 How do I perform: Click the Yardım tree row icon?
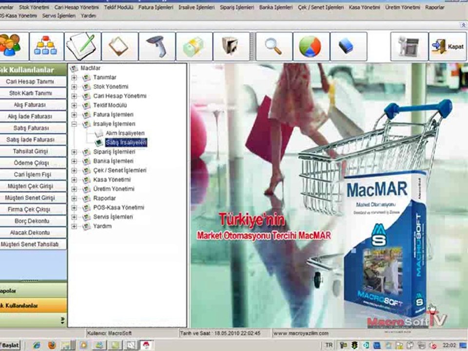click(86, 226)
